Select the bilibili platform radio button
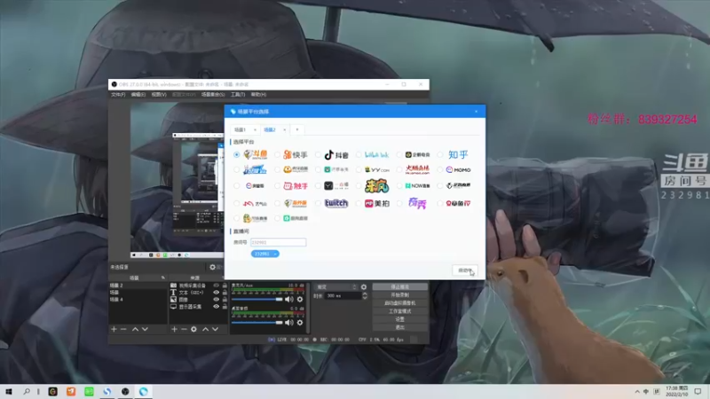The height and width of the screenshot is (399, 710). pyautogui.click(x=359, y=154)
